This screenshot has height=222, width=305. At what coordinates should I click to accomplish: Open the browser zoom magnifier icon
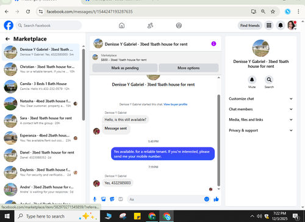click(263, 12)
